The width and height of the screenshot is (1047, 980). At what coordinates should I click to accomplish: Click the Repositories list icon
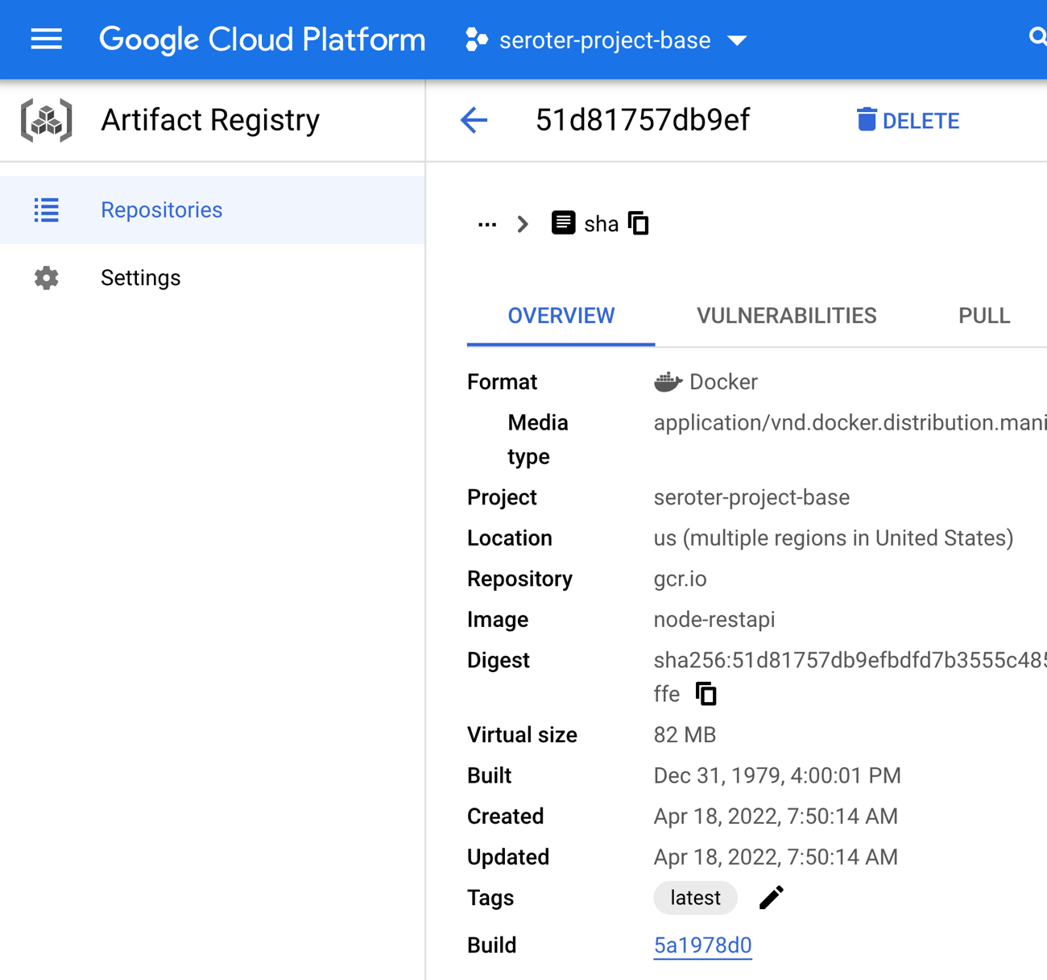[47, 210]
